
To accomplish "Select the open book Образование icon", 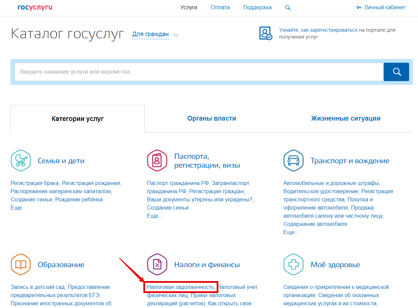I will [21, 264].
